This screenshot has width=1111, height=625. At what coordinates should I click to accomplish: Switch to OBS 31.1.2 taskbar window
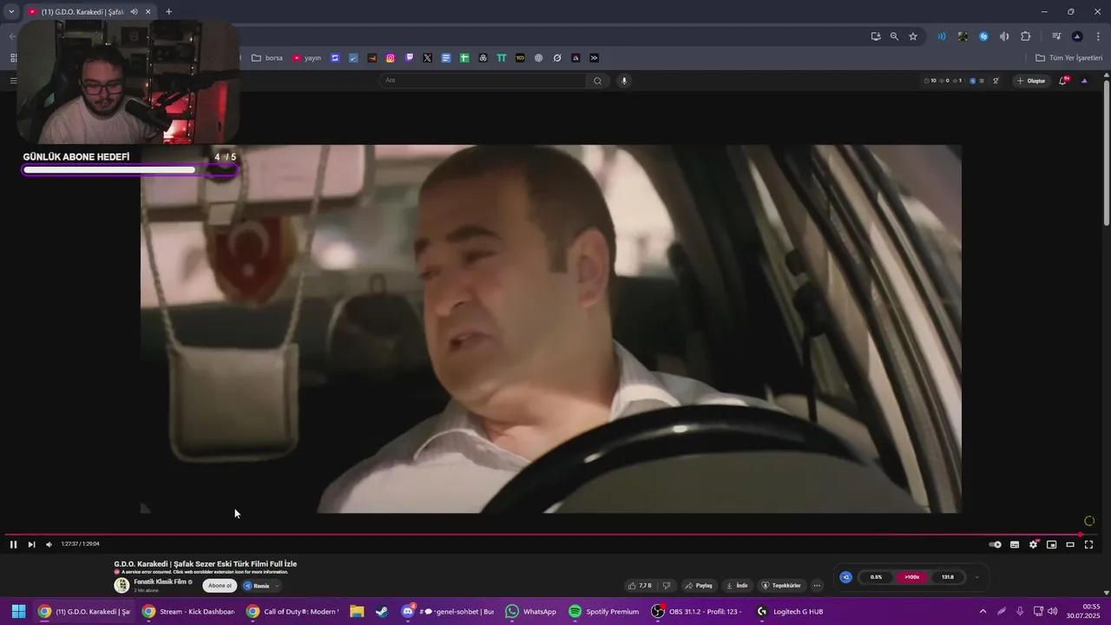coord(697,611)
